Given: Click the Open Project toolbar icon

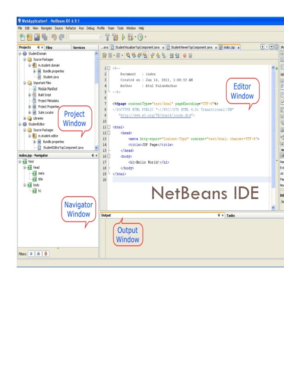Looking at the screenshot, I should (x=37, y=37).
